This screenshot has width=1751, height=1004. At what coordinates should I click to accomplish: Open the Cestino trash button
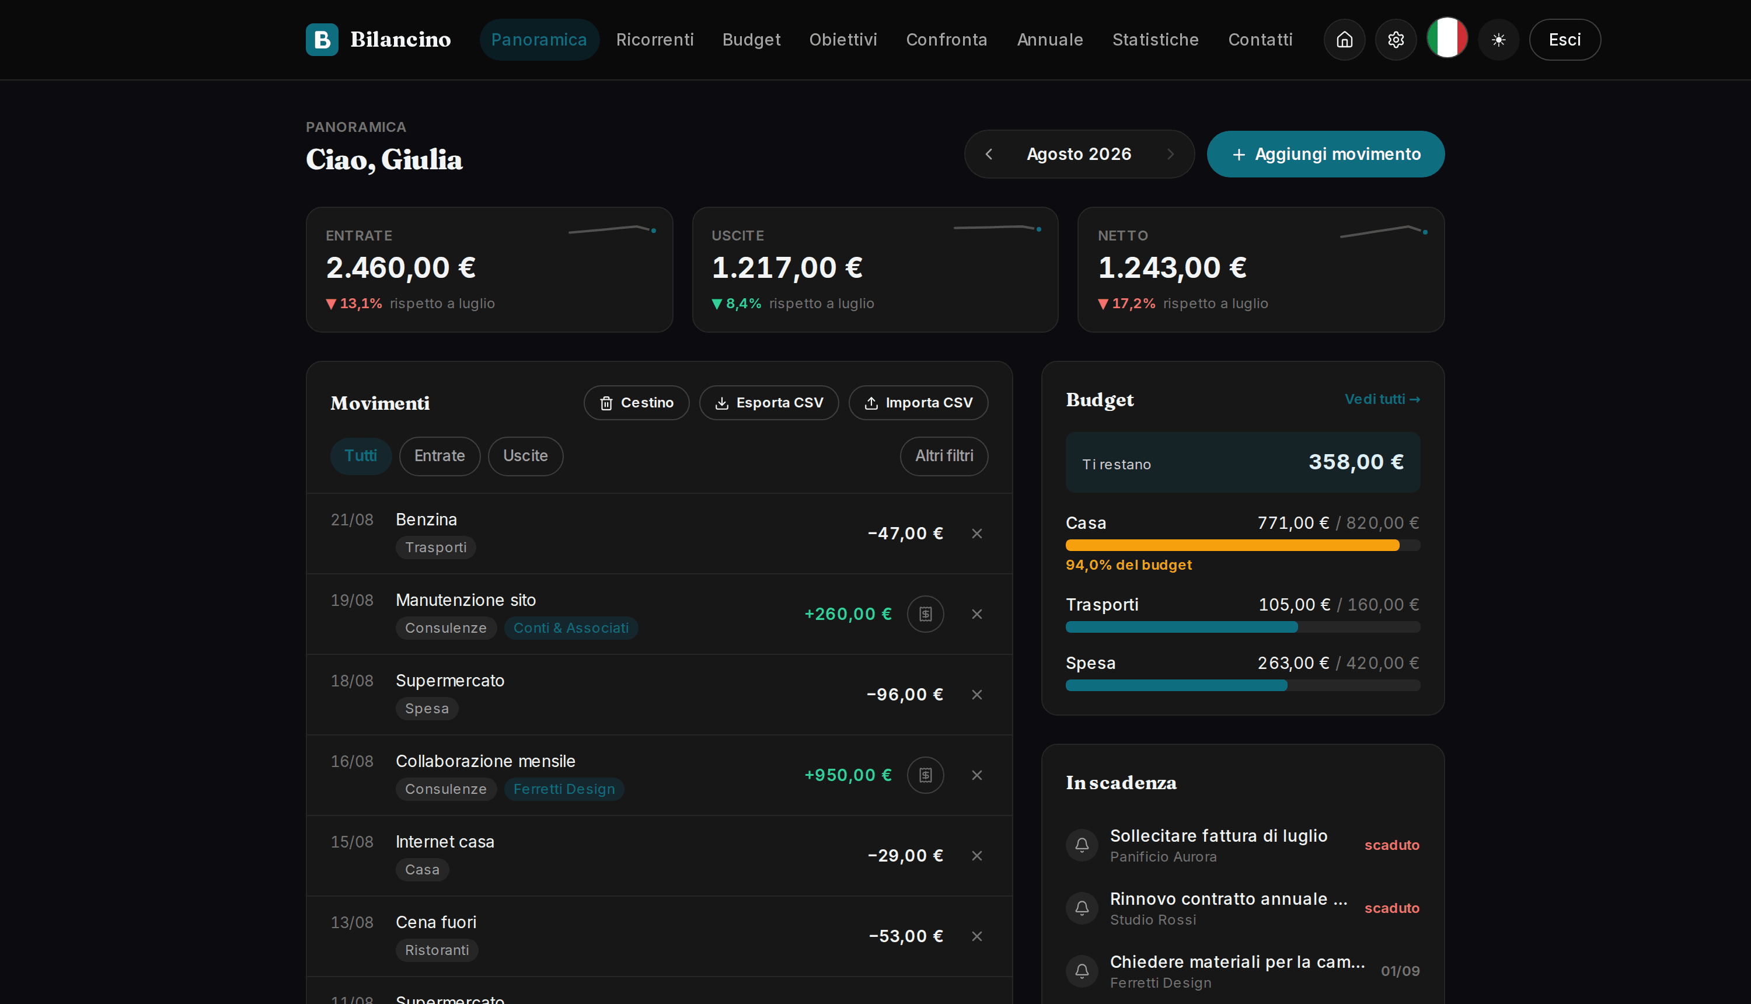click(636, 403)
